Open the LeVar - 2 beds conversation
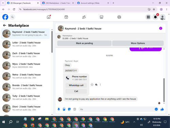Image resolution: width=170 pixels, height=128 pixels. pos(26,44)
